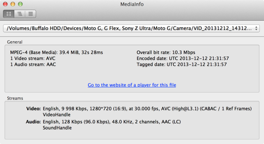Select the plain text view icon
This screenshot has height=144, width=264.
(x=30, y=14)
